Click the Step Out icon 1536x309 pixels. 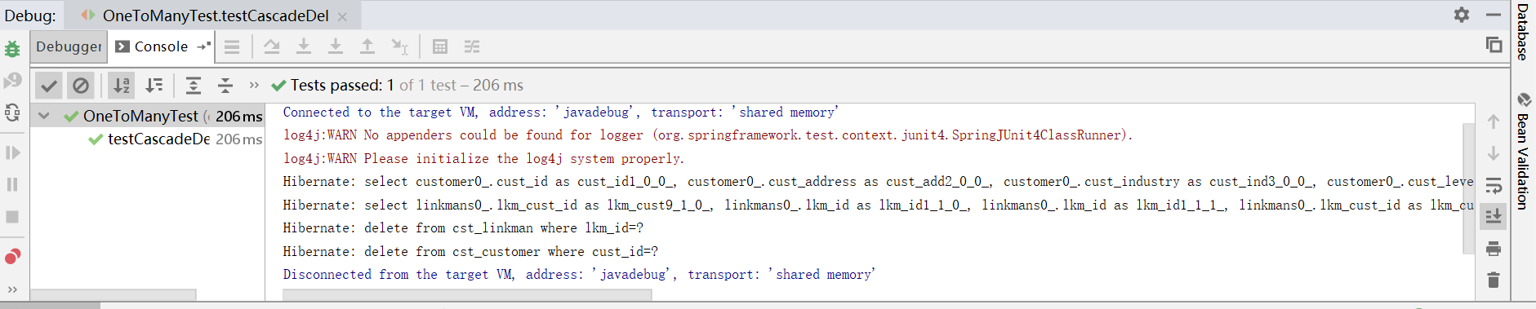(367, 46)
